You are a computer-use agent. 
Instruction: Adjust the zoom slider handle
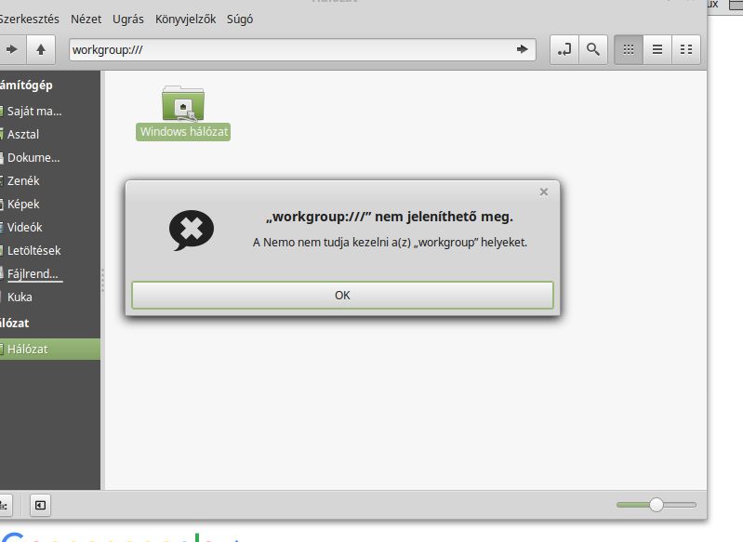click(x=657, y=505)
